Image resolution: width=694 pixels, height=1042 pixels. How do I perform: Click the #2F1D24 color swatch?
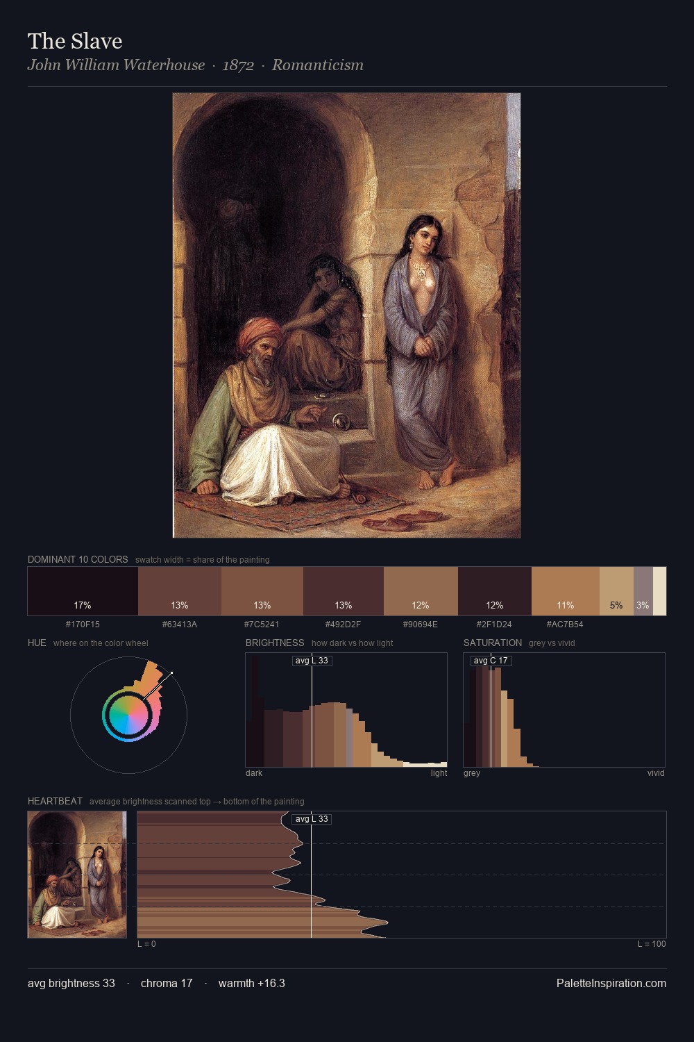(x=495, y=591)
